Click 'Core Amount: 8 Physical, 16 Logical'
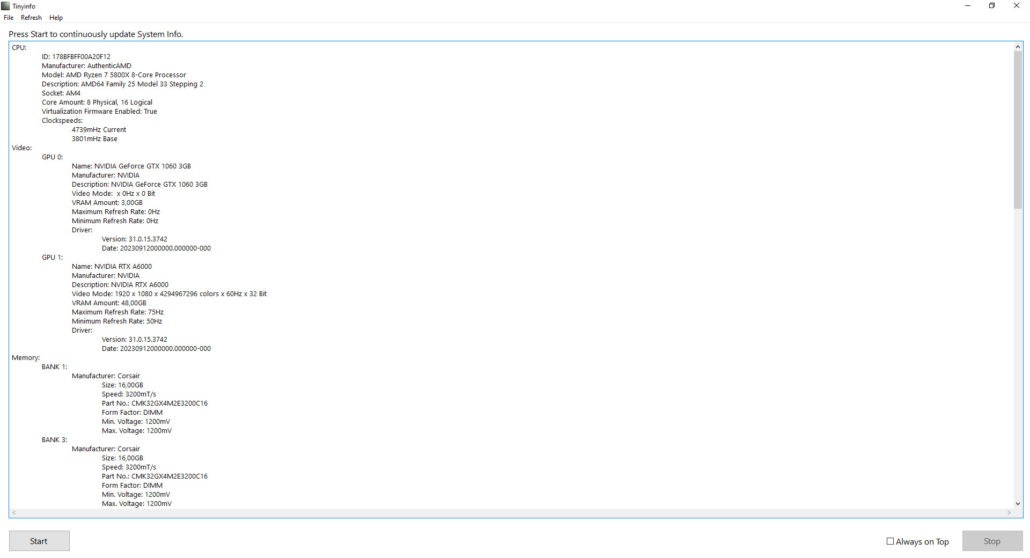1030x558 pixels. [97, 102]
